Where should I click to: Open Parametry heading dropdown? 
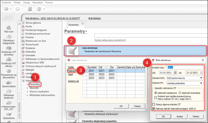point(76,31)
